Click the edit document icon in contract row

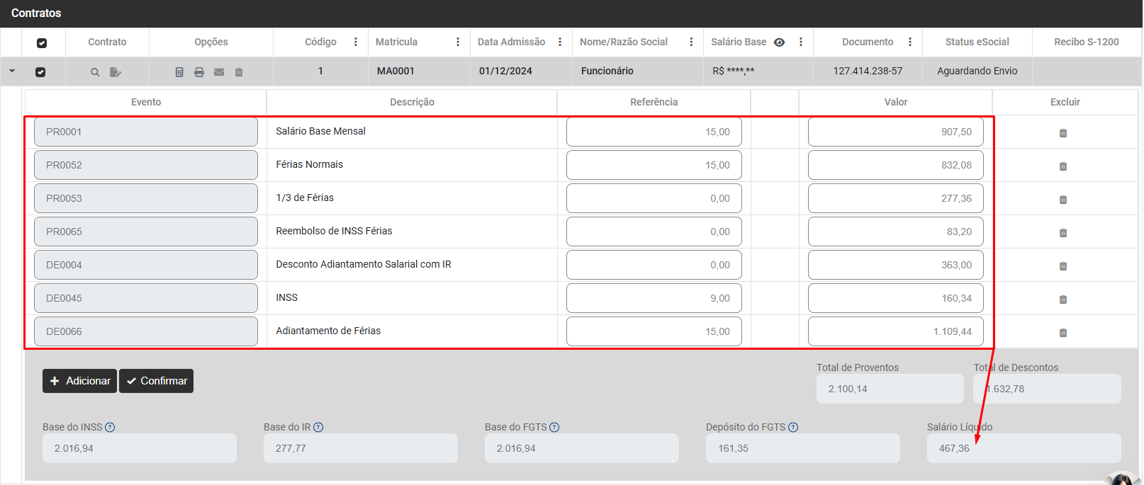(x=116, y=72)
